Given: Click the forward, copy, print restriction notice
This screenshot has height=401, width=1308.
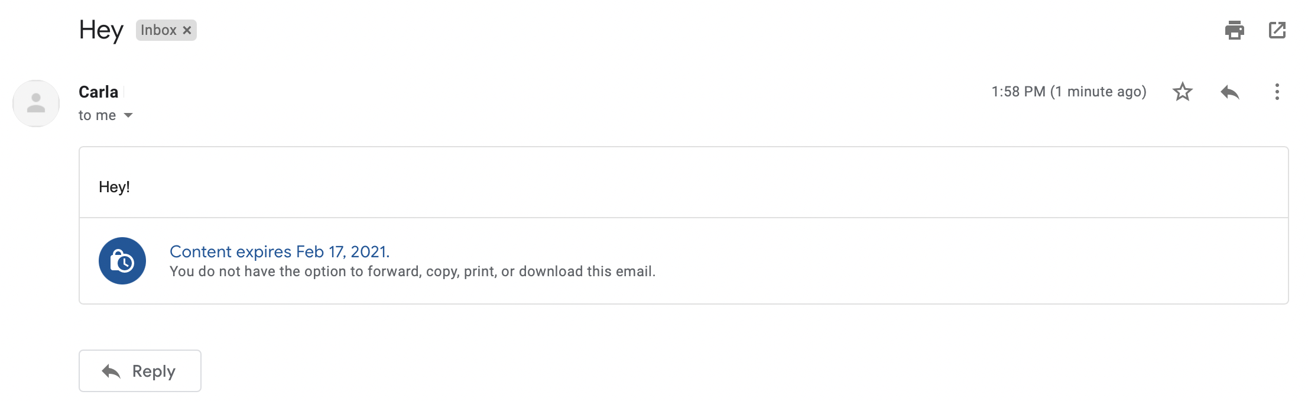Looking at the screenshot, I should pos(413,271).
